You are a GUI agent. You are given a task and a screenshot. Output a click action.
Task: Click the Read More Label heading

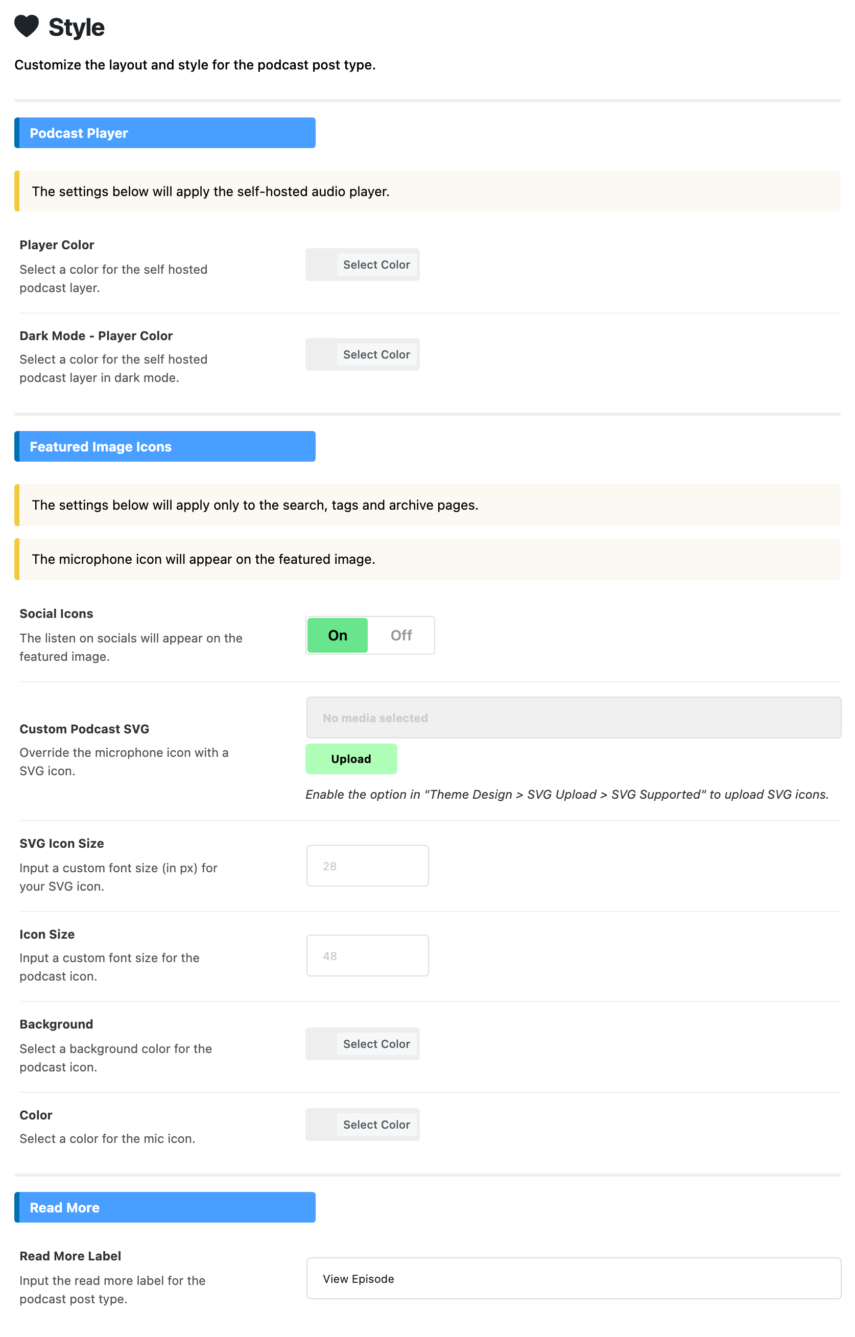click(x=70, y=1256)
